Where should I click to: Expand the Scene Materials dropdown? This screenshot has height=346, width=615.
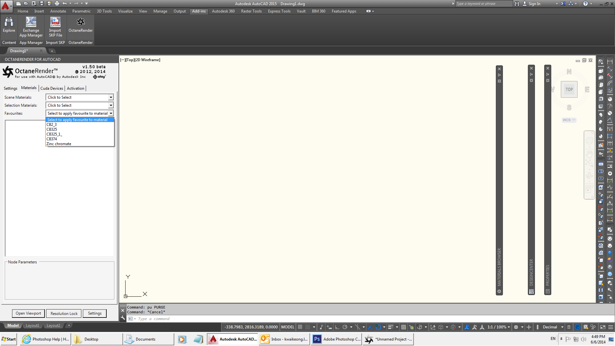pyautogui.click(x=111, y=97)
